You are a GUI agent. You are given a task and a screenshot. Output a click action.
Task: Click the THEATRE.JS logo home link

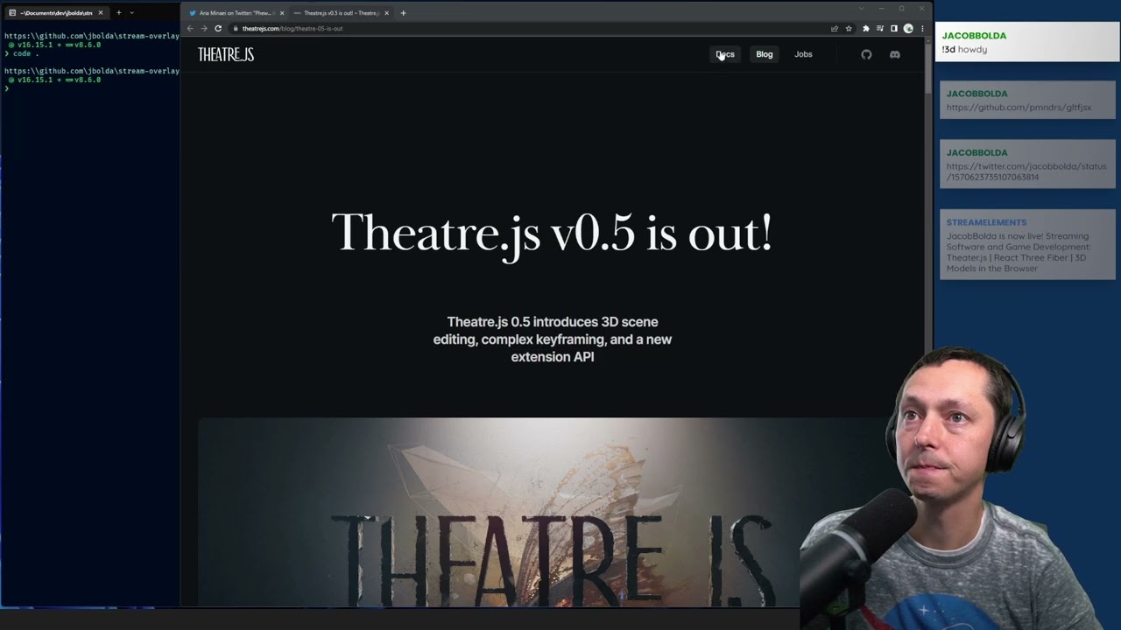click(x=226, y=54)
